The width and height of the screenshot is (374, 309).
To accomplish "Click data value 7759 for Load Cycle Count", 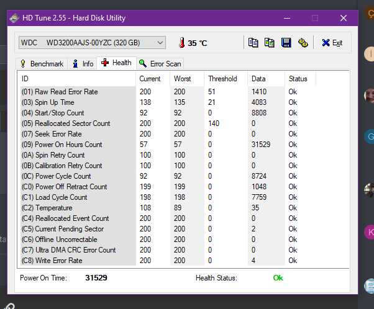I will (259, 197).
